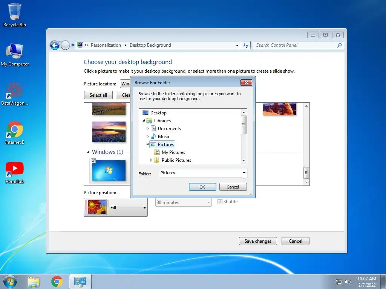
Task: Click the Select all button
Action: point(98,95)
